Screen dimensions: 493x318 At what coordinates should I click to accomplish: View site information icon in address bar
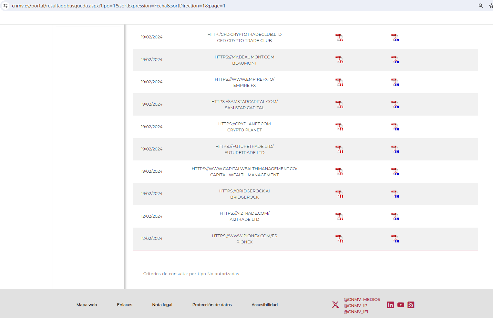(x=5, y=6)
